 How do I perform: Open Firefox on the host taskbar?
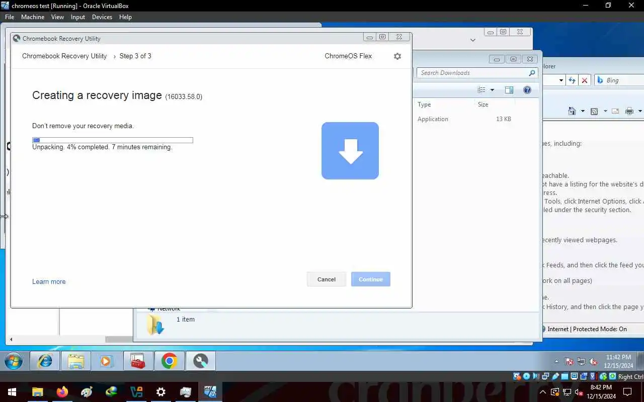62,392
